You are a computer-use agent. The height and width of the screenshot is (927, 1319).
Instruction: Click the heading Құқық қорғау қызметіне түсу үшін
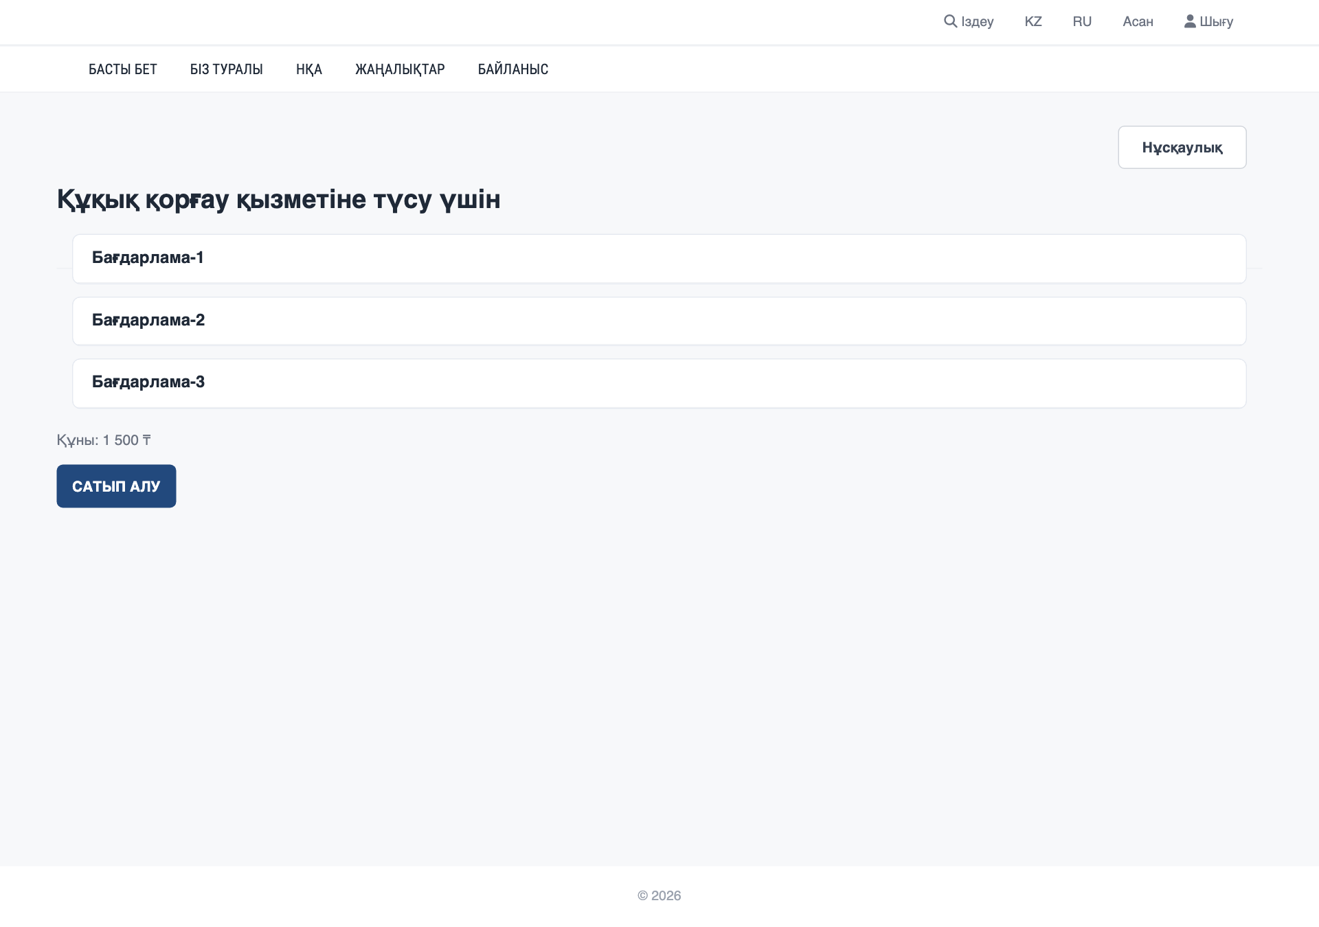tap(278, 200)
